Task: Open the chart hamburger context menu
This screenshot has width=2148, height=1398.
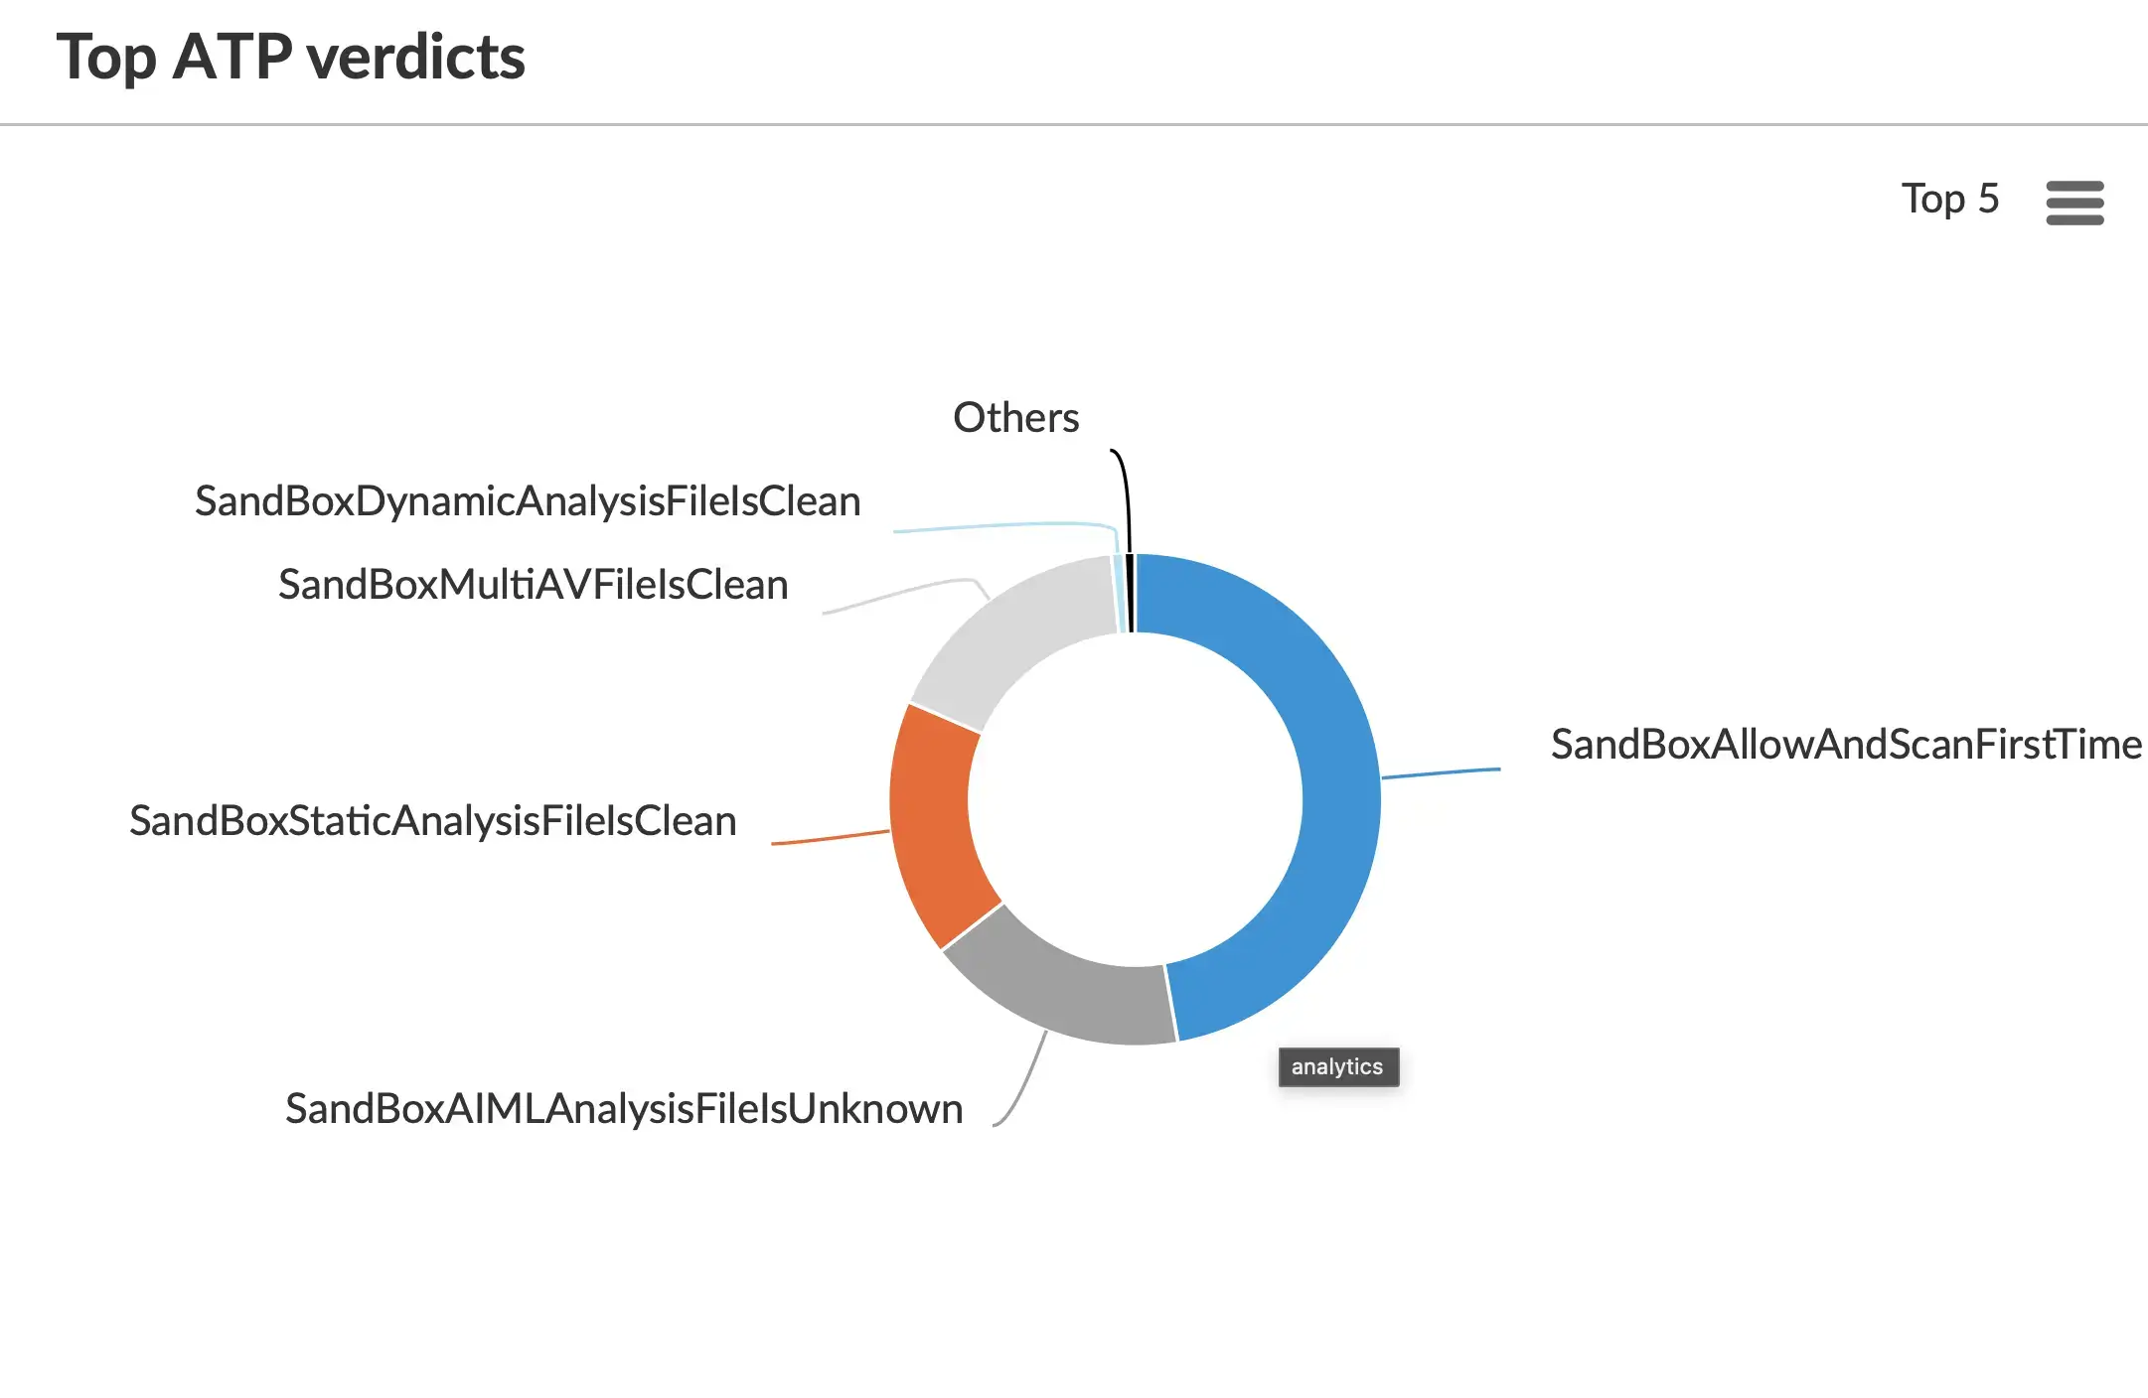Action: click(x=2074, y=203)
